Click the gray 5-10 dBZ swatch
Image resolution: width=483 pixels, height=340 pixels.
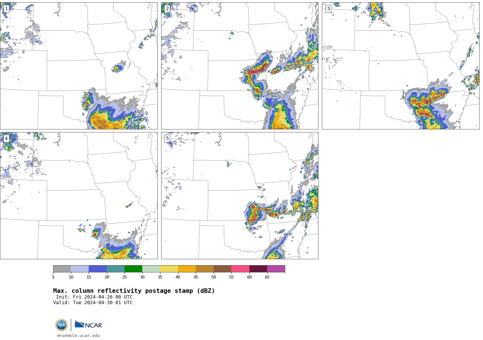[x=62, y=269]
